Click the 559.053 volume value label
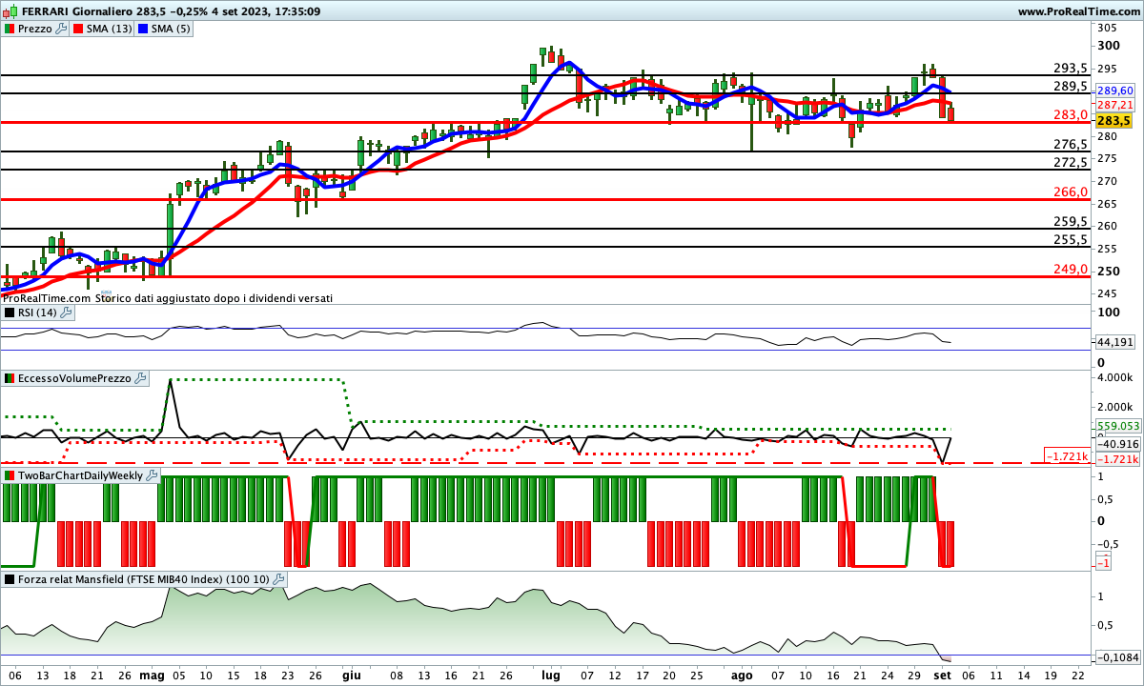The width and height of the screenshot is (1144, 686). pos(1116,426)
